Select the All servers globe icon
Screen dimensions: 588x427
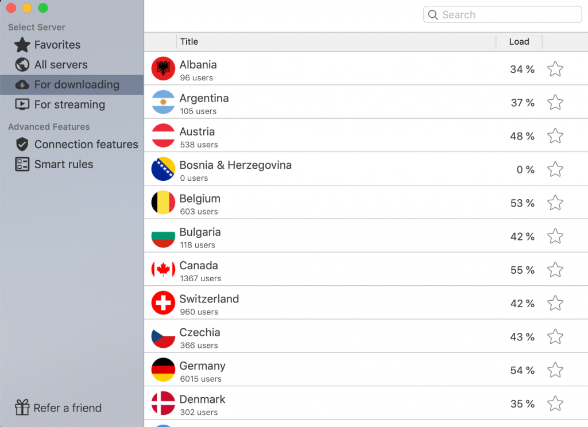[22, 64]
